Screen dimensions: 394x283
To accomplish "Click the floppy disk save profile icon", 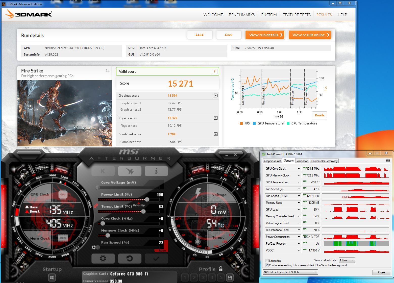I will click(x=230, y=278).
